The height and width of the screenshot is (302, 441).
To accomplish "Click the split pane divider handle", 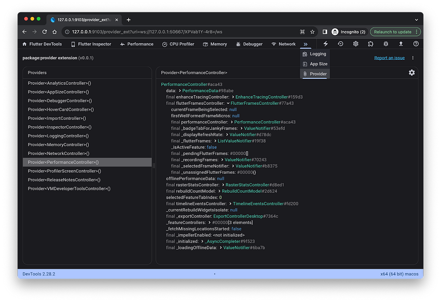I will pos(154,165).
